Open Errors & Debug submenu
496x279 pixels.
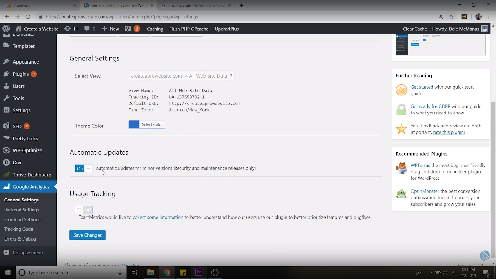tap(20, 239)
